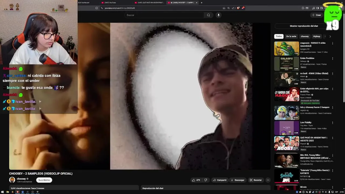Show more filter chips with arrow
This screenshot has height=194, width=345.
point(330,36)
